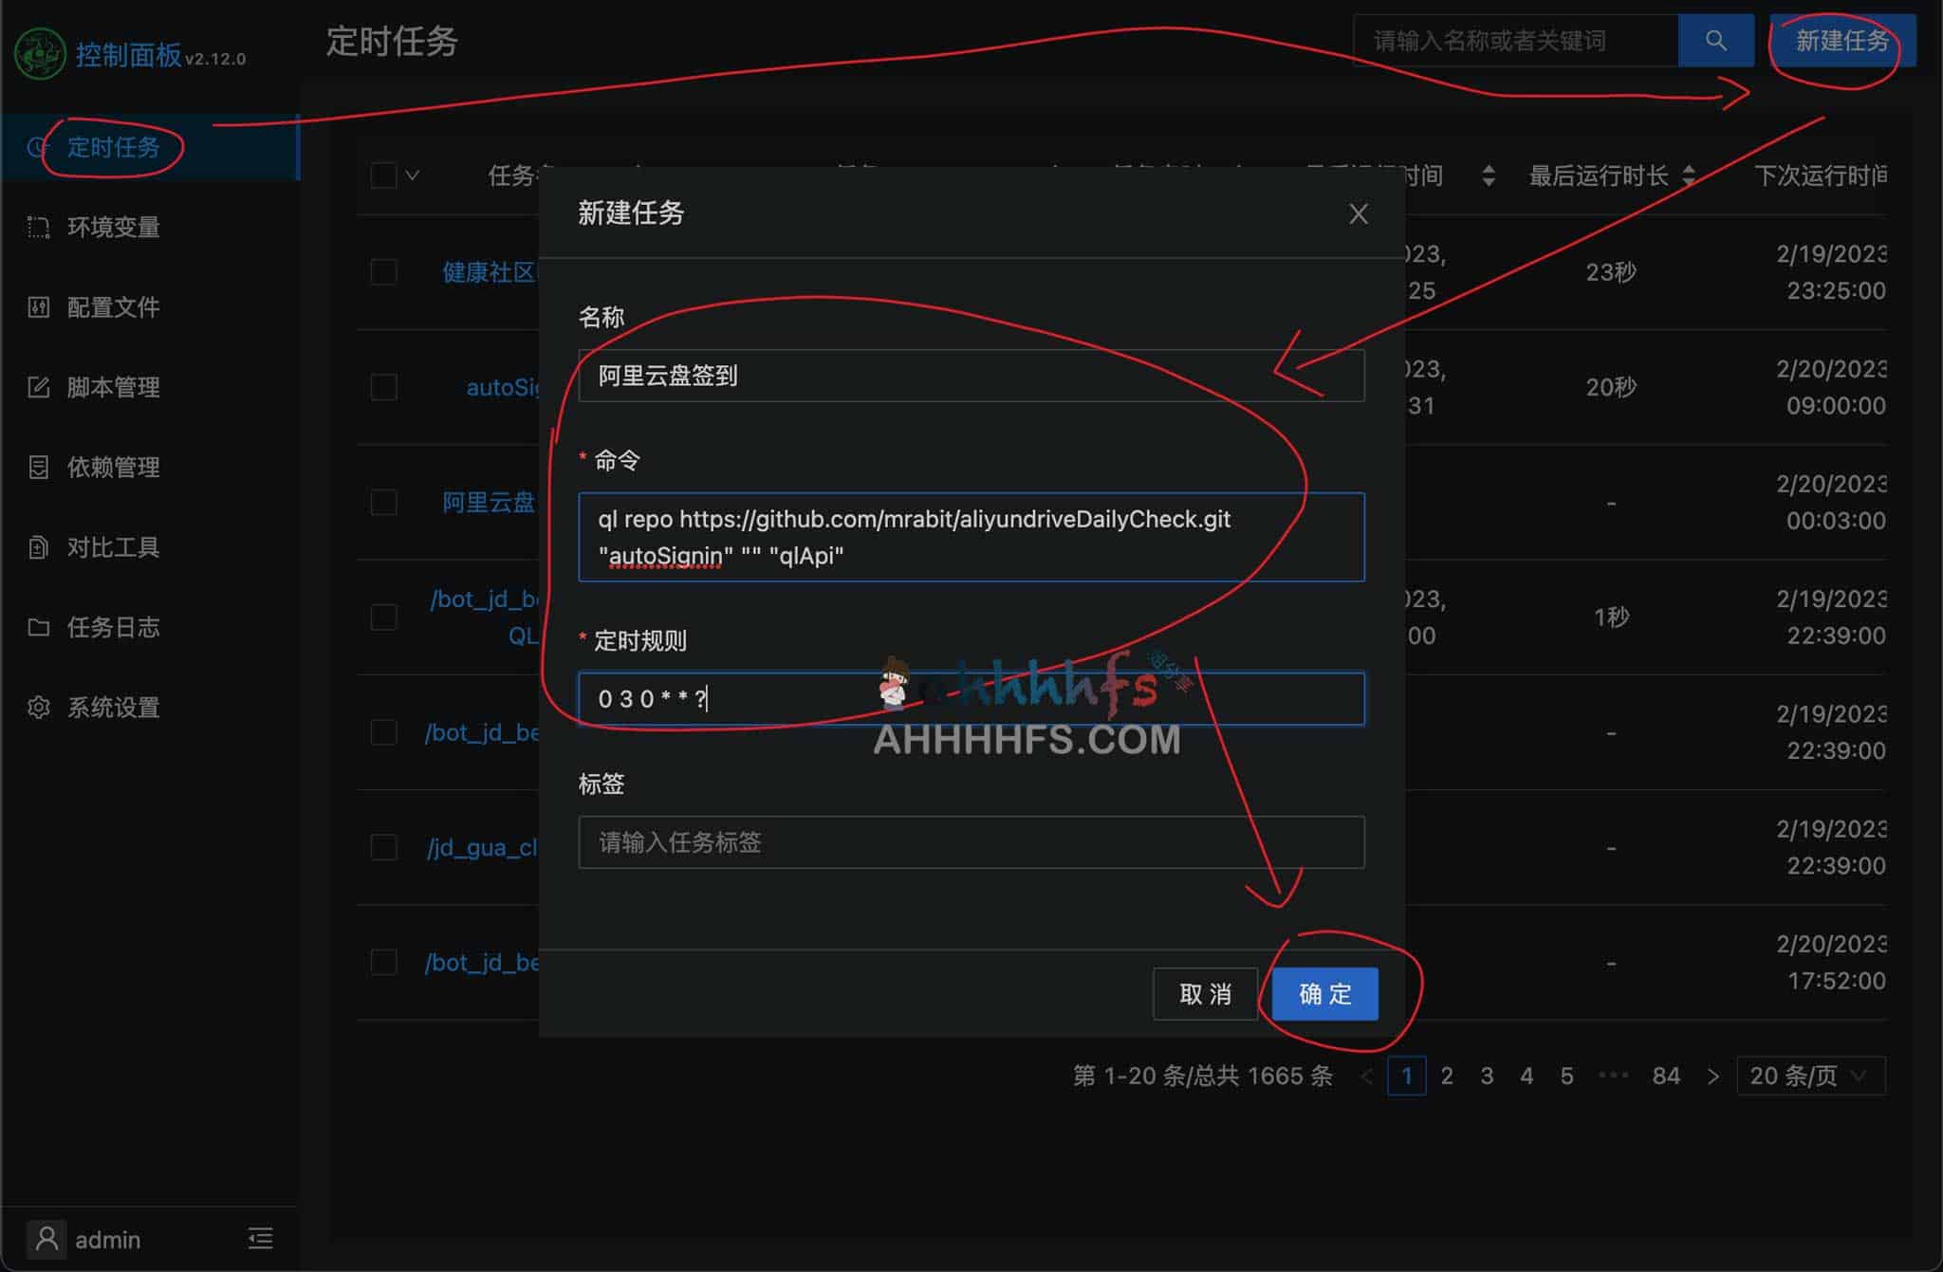The height and width of the screenshot is (1272, 1943).
Task: Check the autoSignin task row checkbox
Action: click(383, 387)
